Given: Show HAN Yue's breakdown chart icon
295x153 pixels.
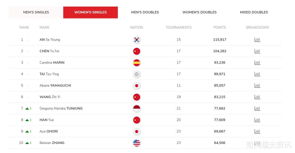Looking at the screenshot, I should click(257, 120).
